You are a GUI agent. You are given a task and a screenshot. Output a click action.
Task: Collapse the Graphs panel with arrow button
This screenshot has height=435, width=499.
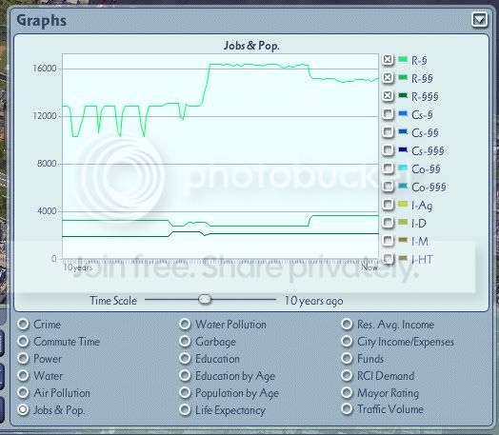coord(479,20)
